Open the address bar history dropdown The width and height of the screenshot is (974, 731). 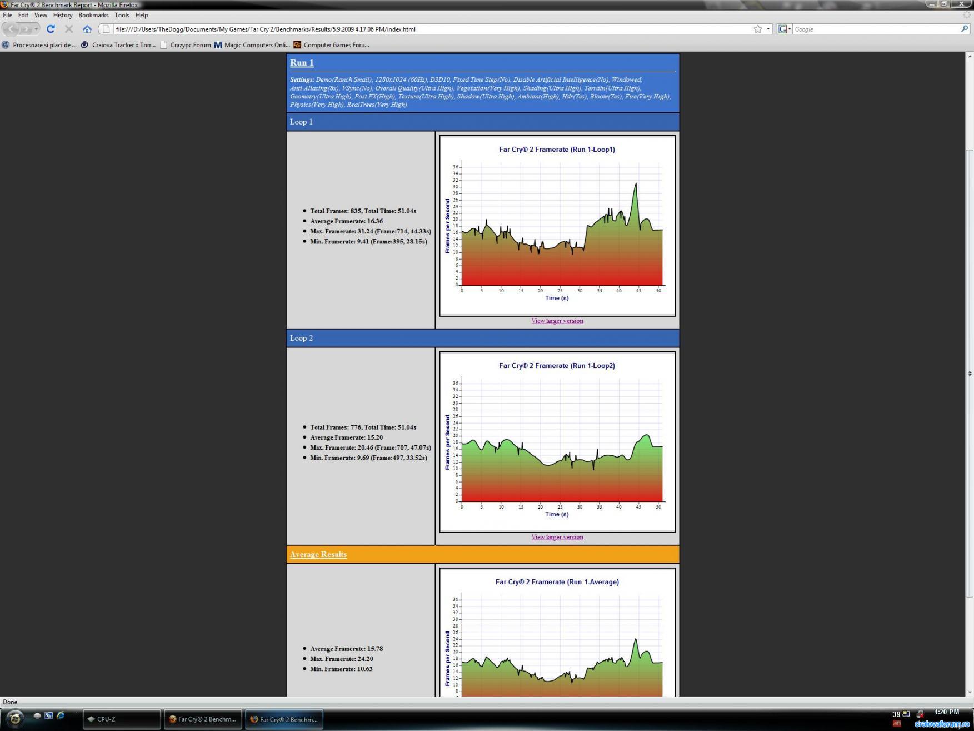(x=768, y=29)
